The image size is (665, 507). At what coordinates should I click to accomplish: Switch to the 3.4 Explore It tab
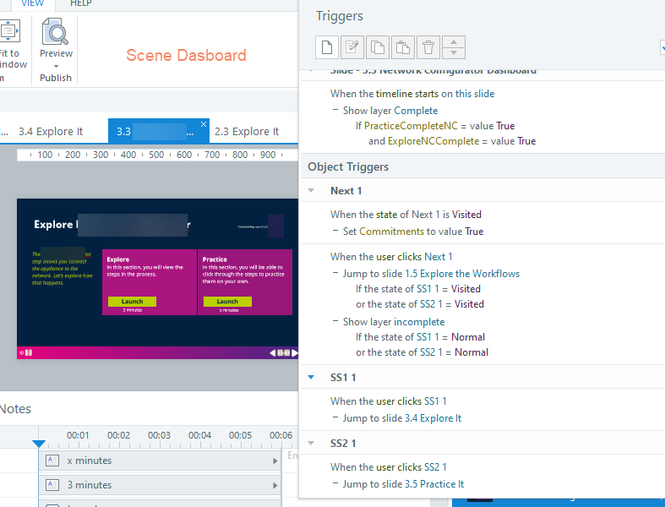51,132
